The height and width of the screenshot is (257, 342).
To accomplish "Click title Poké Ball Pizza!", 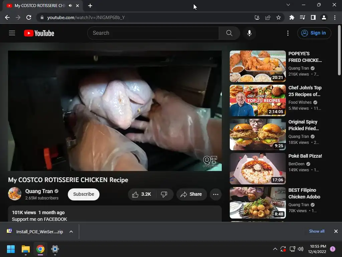I will coord(305,156).
